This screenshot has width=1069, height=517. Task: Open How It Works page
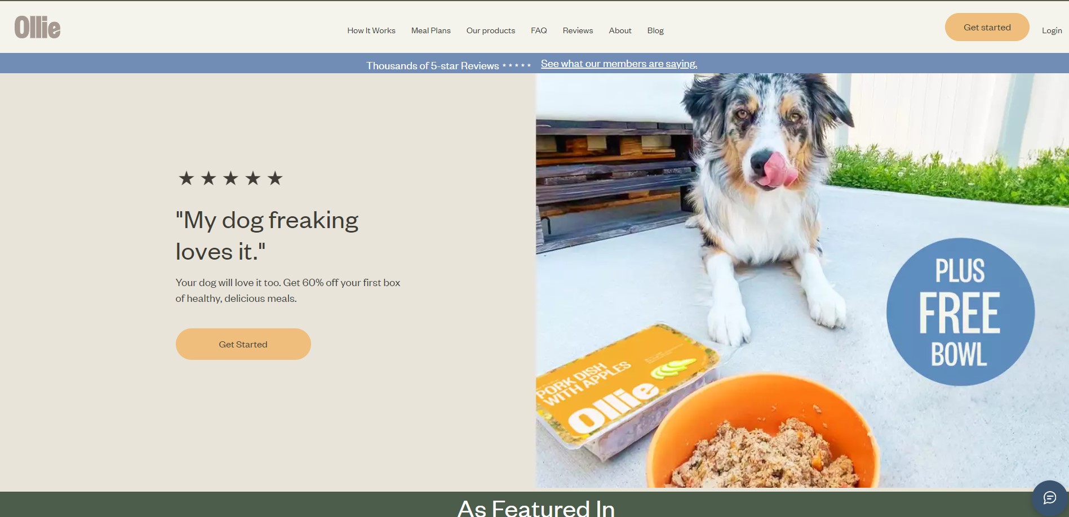tap(371, 30)
